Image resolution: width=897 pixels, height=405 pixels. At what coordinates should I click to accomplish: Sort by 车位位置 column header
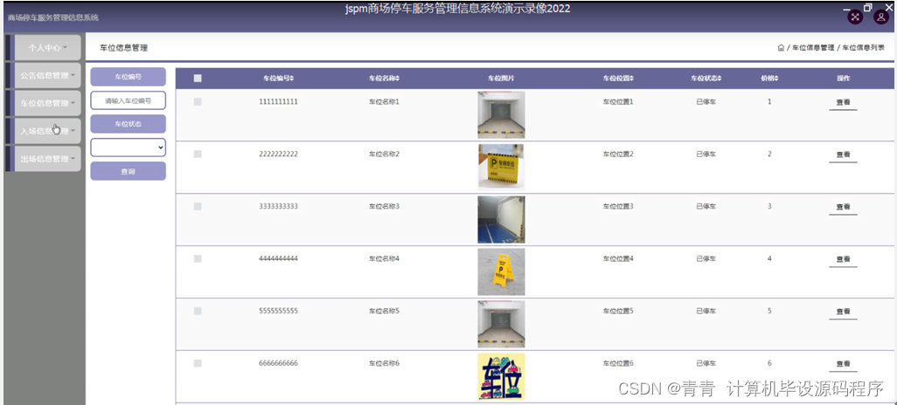pos(618,79)
